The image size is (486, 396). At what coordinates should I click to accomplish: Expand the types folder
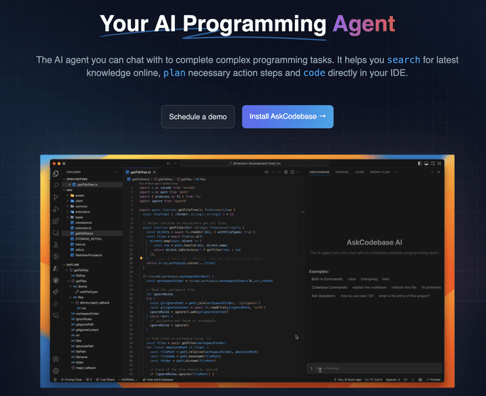point(67,217)
